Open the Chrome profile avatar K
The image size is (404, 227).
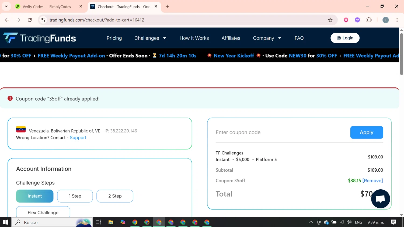[386, 20]
